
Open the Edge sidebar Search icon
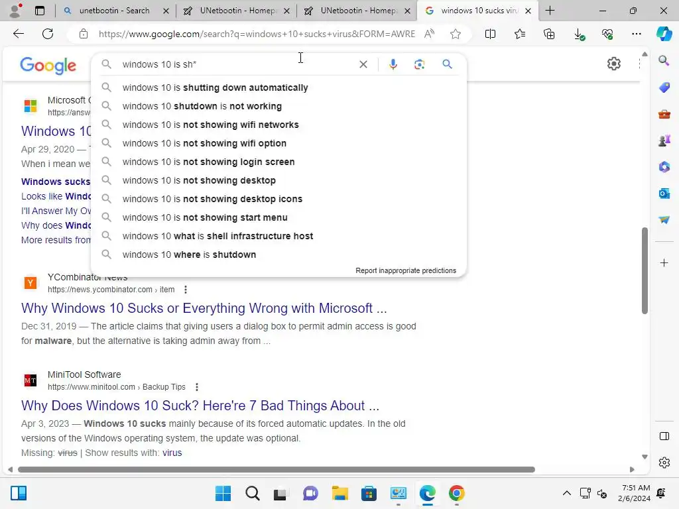664,60
